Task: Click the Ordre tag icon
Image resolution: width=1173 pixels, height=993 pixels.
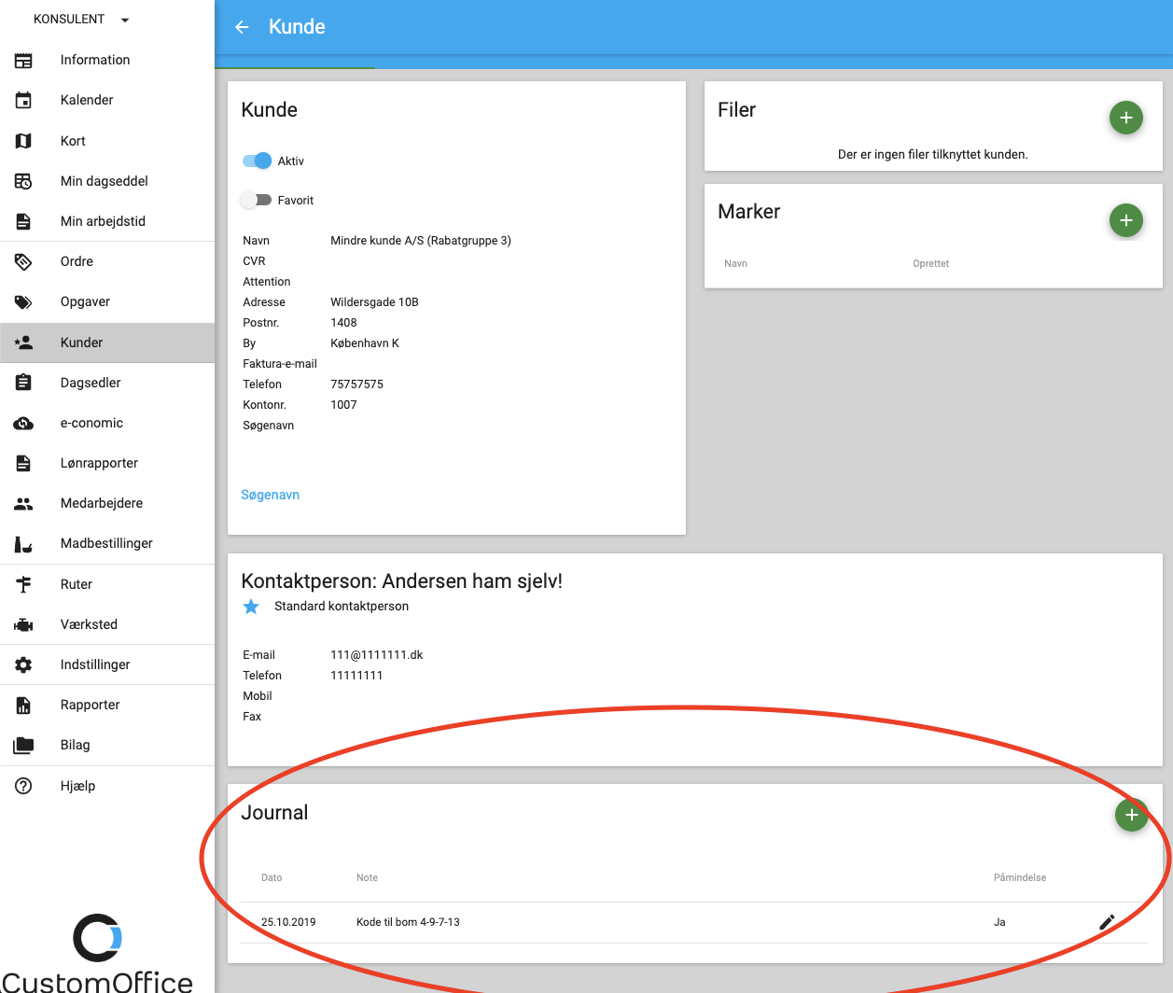Action: pos(23,262)
